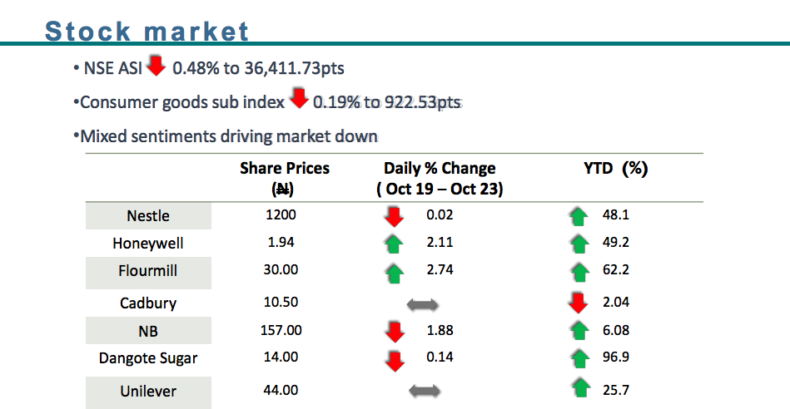
Task: Click the Share Prices column header
Action: [x=285, y=178]
